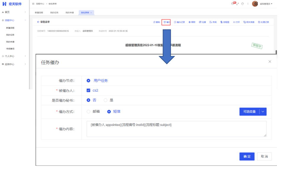This screenshot has height=190, width=281.
Task: Toggle the cs2 checkbox for 被催办人
Action: [x=88, y=90]
